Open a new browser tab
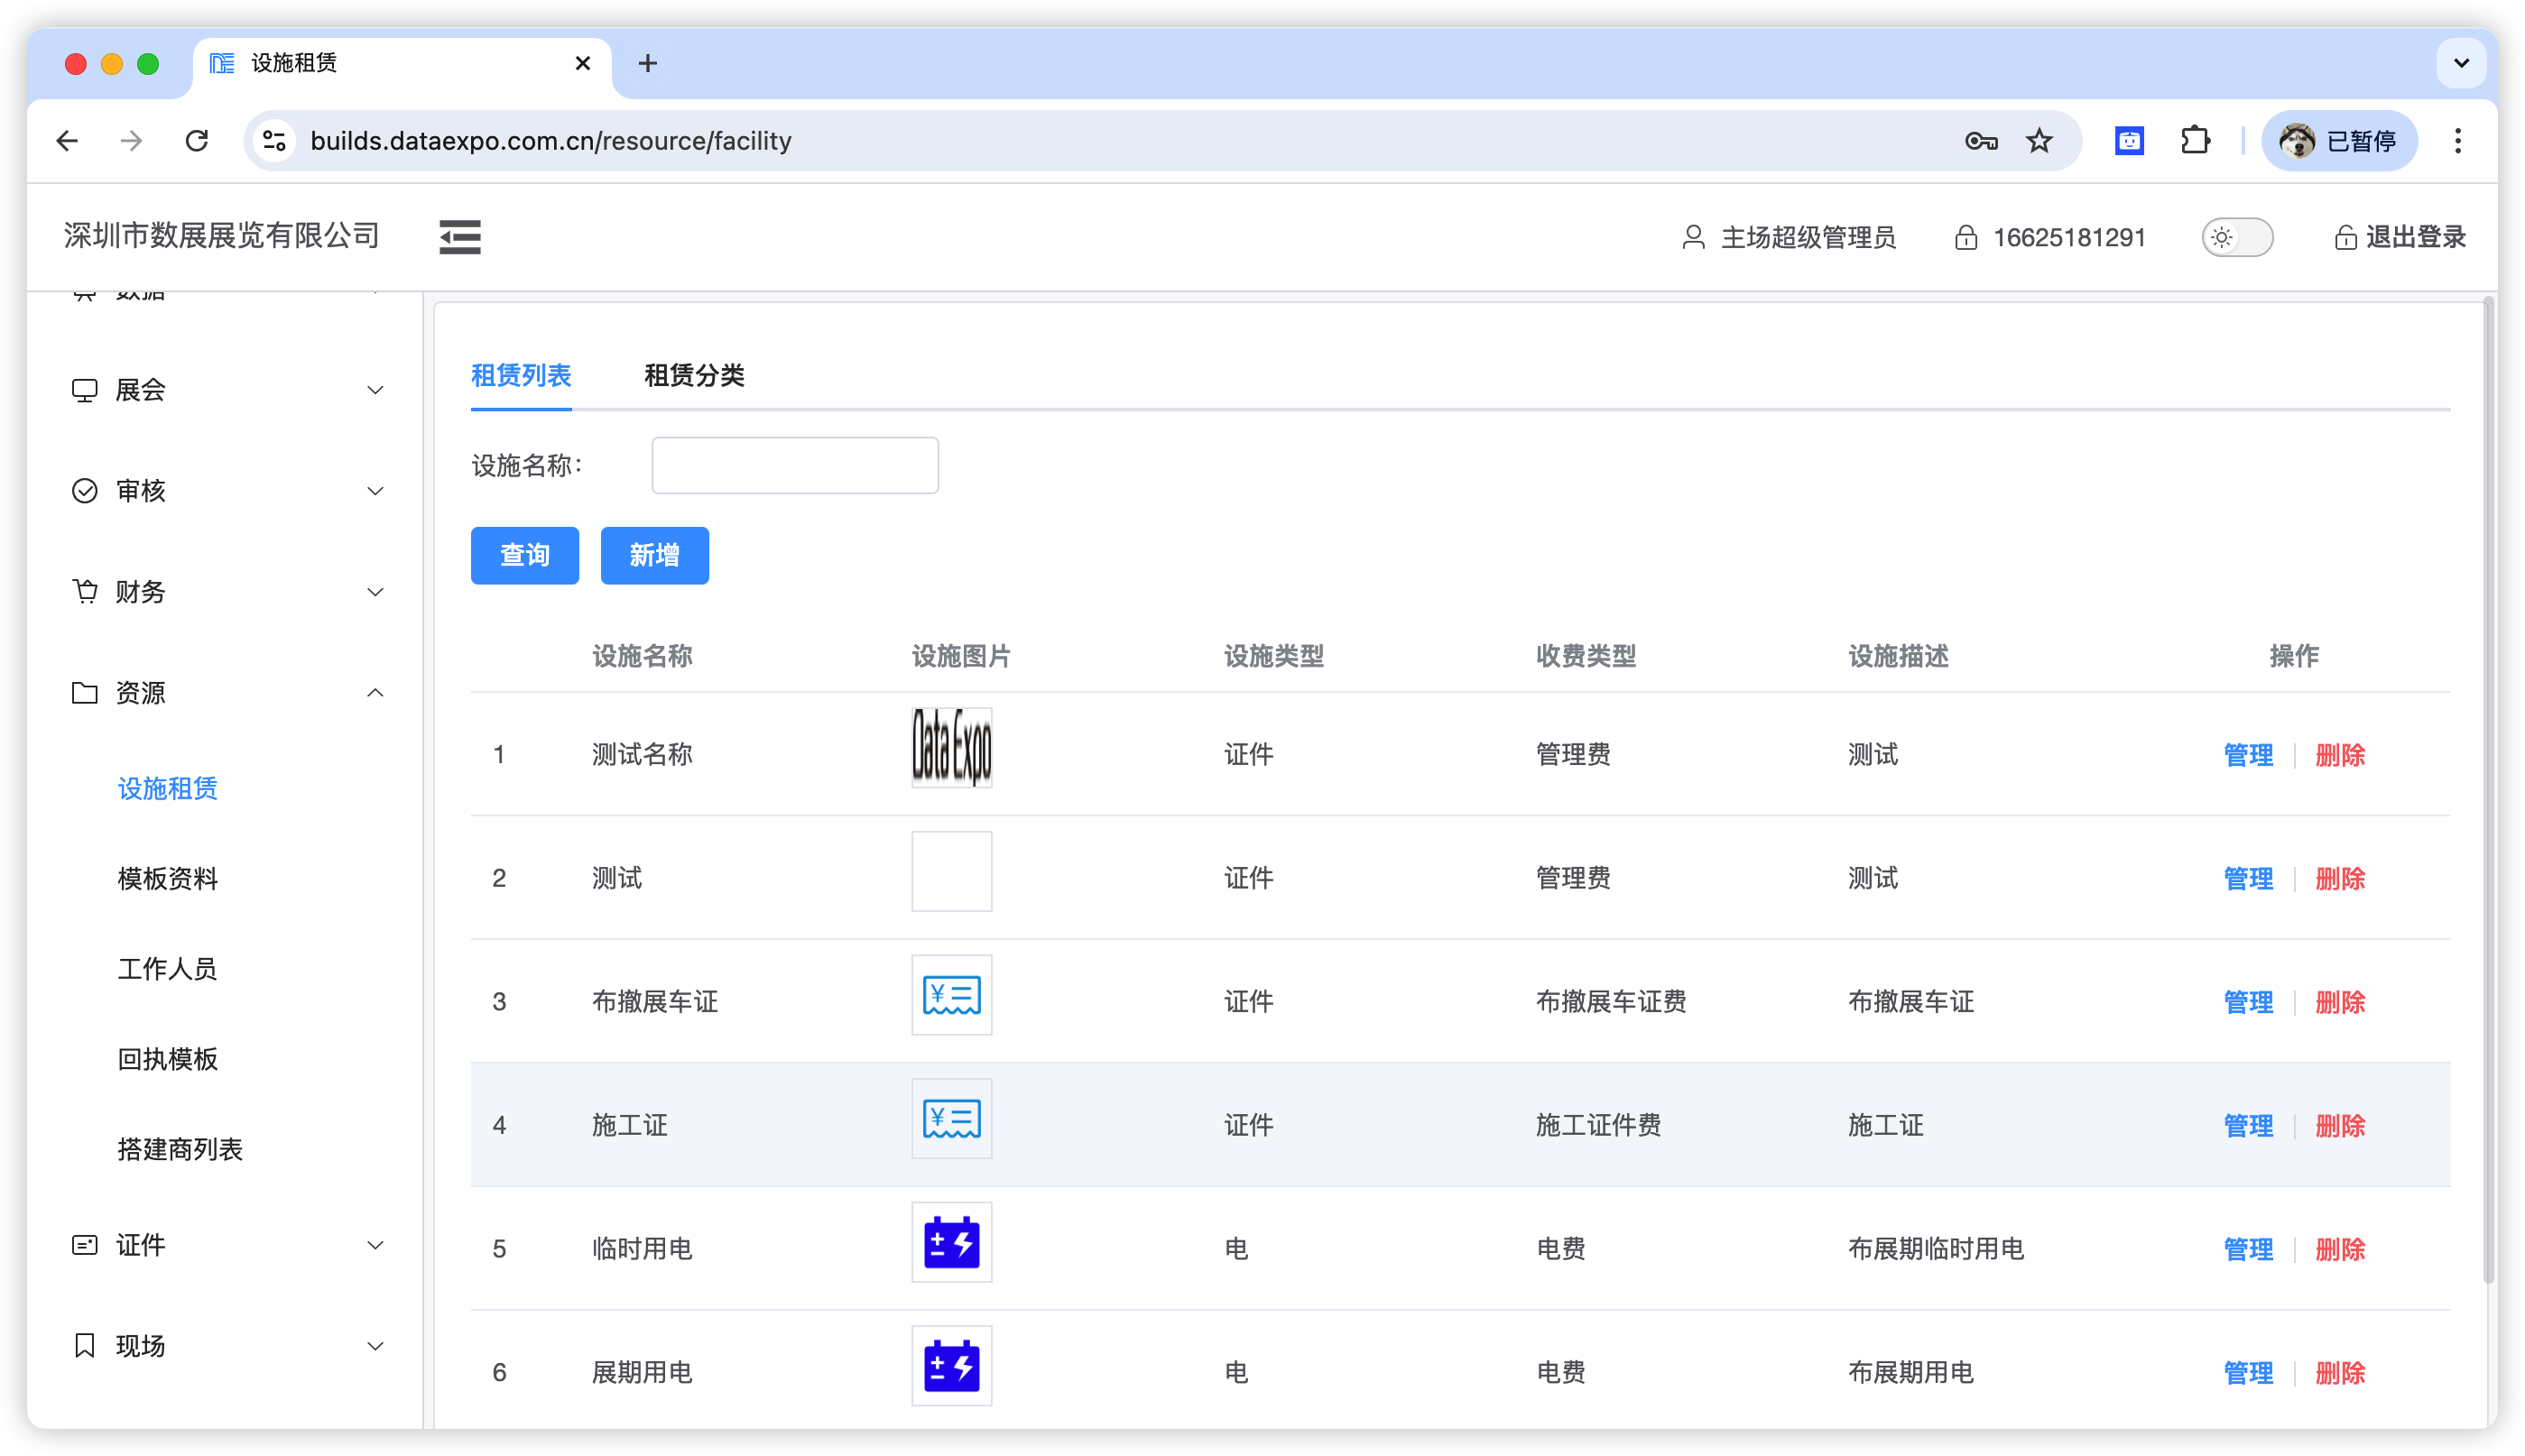The height and width of the screenshot is (1456, 2525). pos(647,64)
